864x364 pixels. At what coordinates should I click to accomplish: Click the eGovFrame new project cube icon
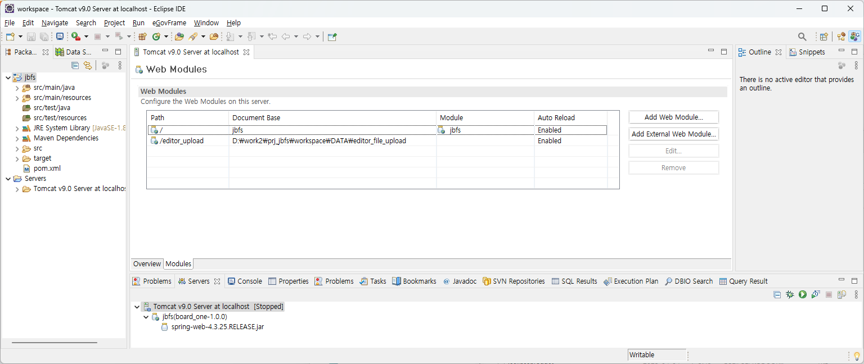point(142,37)
